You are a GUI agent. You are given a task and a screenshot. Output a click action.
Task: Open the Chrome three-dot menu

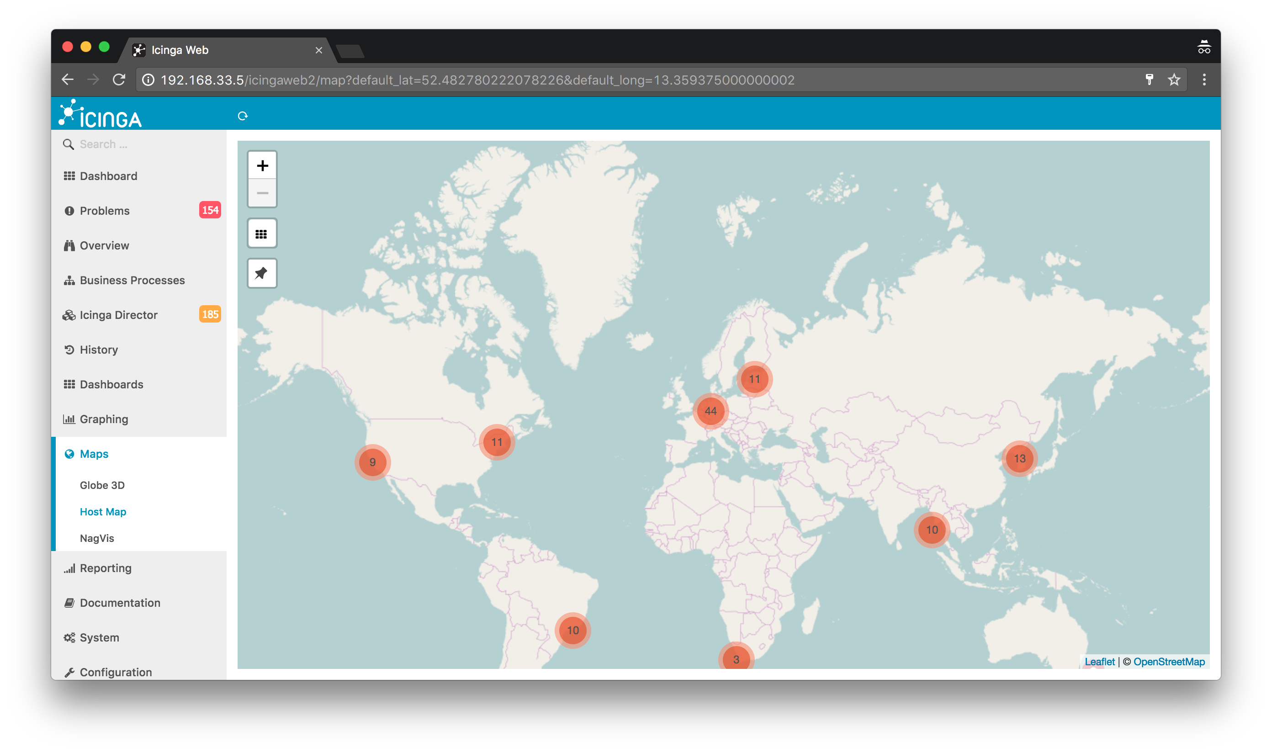pos(1204,80)
